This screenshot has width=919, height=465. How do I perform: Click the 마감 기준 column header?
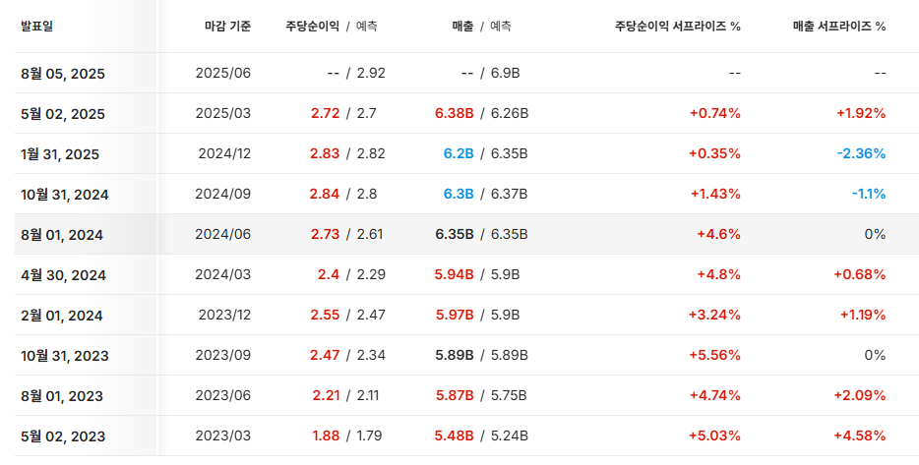point(227,27)
